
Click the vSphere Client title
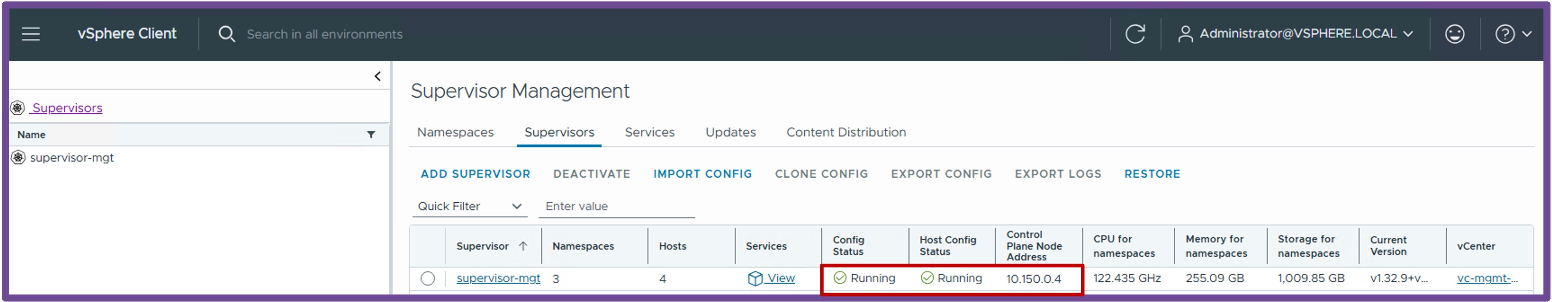click(x=127, y=34)
